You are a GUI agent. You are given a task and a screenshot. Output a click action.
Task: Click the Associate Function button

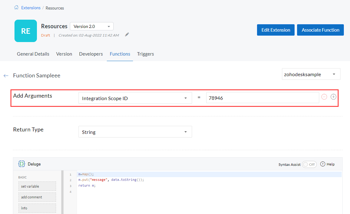point(320,30)
